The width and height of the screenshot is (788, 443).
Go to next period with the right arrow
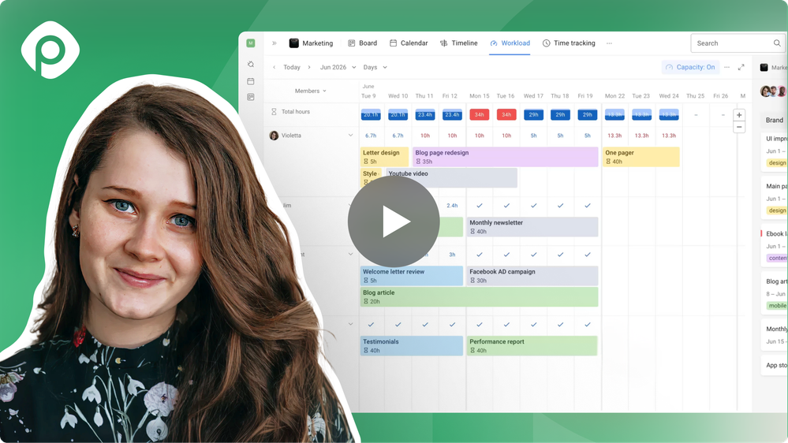(x=309, y=67)
